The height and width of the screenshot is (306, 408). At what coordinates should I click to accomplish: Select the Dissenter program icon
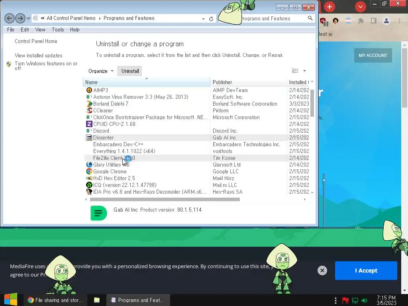(89, 137)
